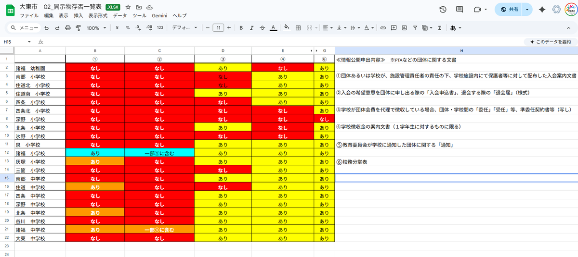Apply yen currency format
Screen dimensions: 578x257
tap(118, 28)
